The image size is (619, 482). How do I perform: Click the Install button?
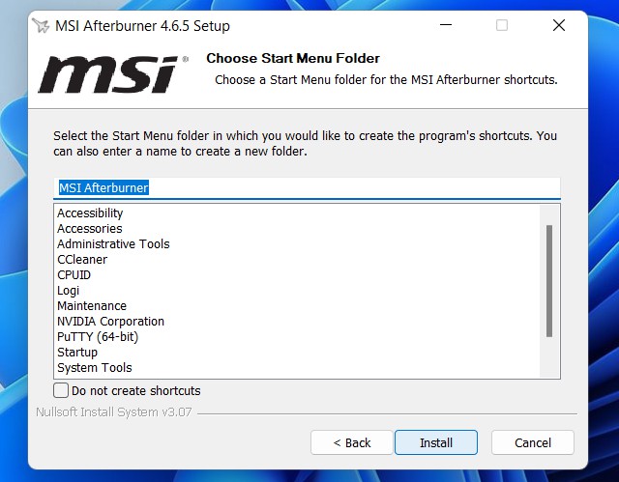[x=436, y=442]
